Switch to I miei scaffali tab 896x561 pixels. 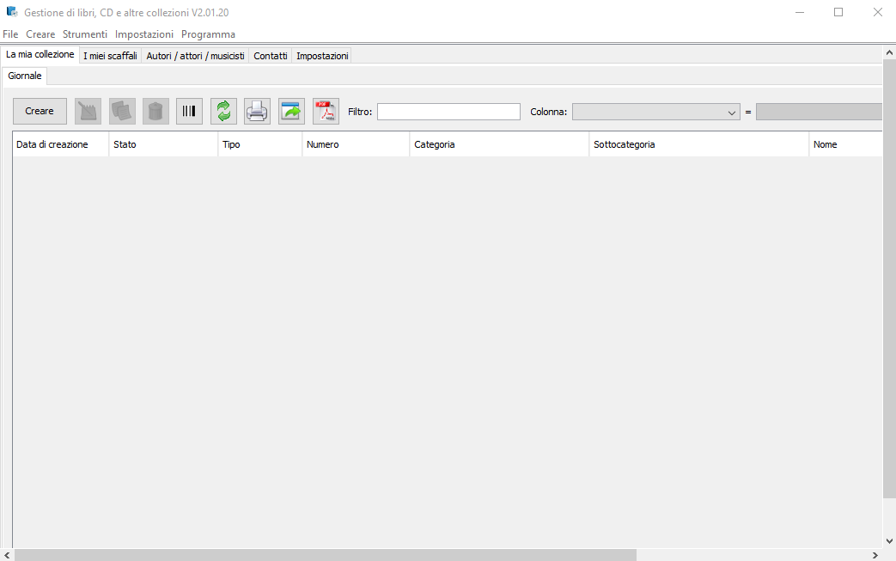pos(110,56)
